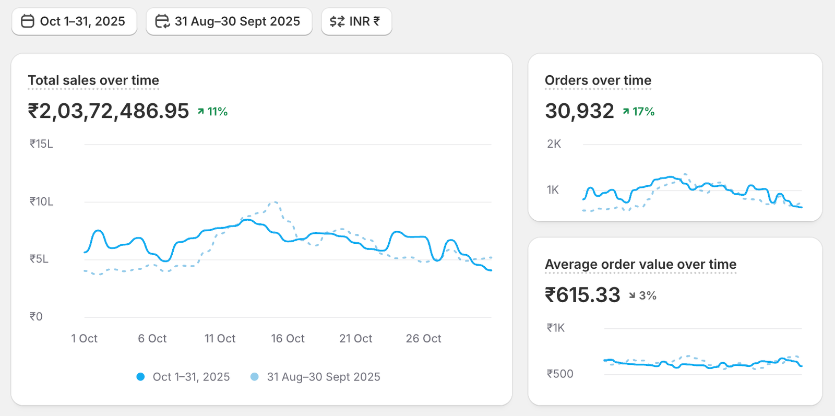This screenshot has height=416, width=835.
Task: Open the 31 Aug–30 Sept 2025 comparison picker
Action: (229, 21)
